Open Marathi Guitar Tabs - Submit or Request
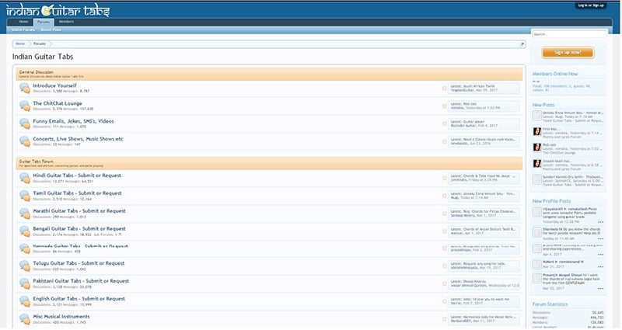The height and width of the screenshot is (330, 622). pos(79,211)
